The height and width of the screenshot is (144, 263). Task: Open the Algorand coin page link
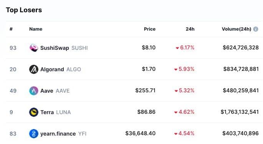(x=52, y=69)
